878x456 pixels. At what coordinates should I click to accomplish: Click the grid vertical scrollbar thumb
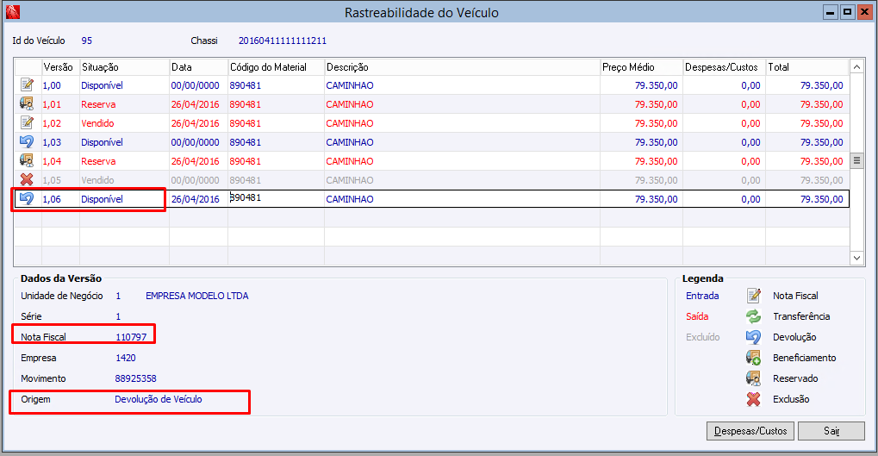coord(856,161)
